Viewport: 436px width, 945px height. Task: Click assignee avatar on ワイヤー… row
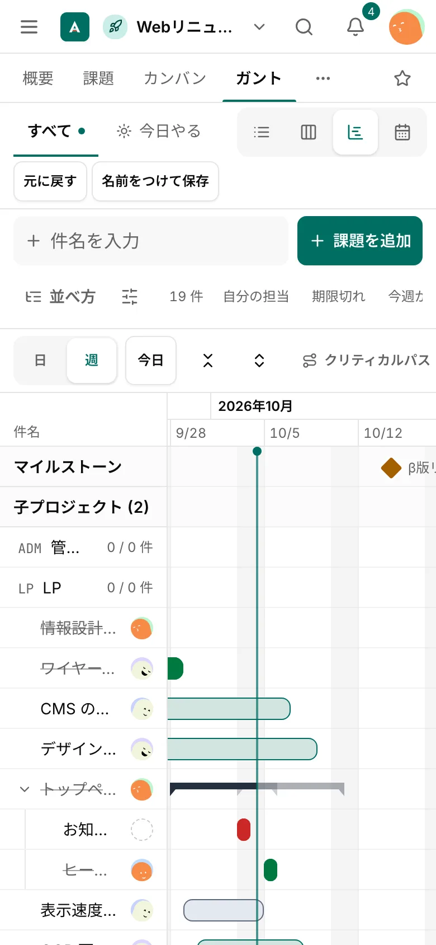[x=142, y=668]
